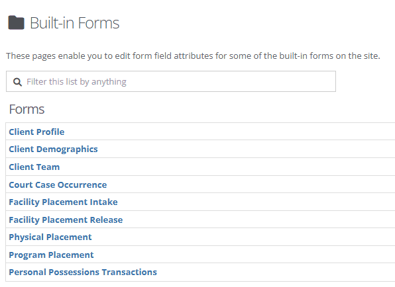The width and height of the screenshot is (395, 287).
Task: Open the Court Case Occurrence form
Action: pos(58,184)
